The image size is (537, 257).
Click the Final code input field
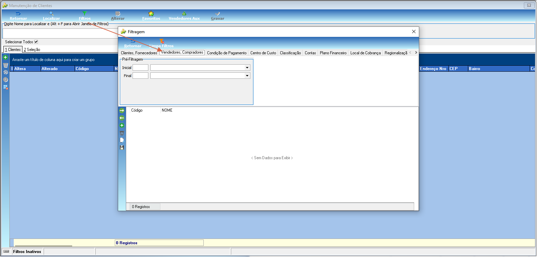coord(140,76)
